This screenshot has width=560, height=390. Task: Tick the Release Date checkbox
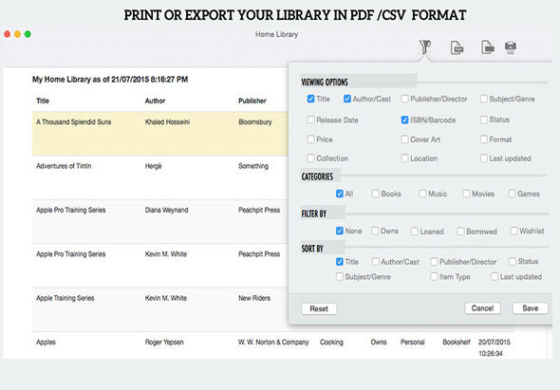point(310,120)
